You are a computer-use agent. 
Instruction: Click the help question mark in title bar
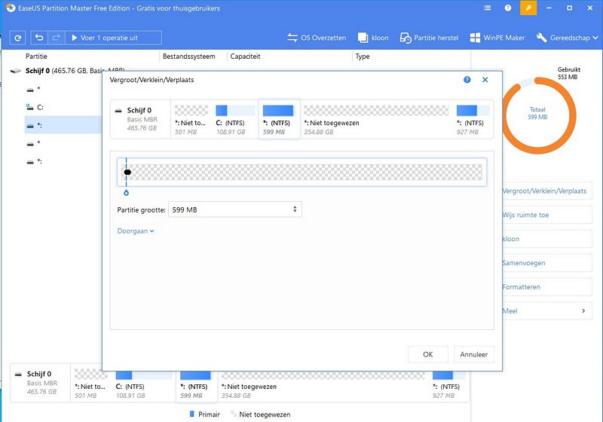(x=508, y=8)
